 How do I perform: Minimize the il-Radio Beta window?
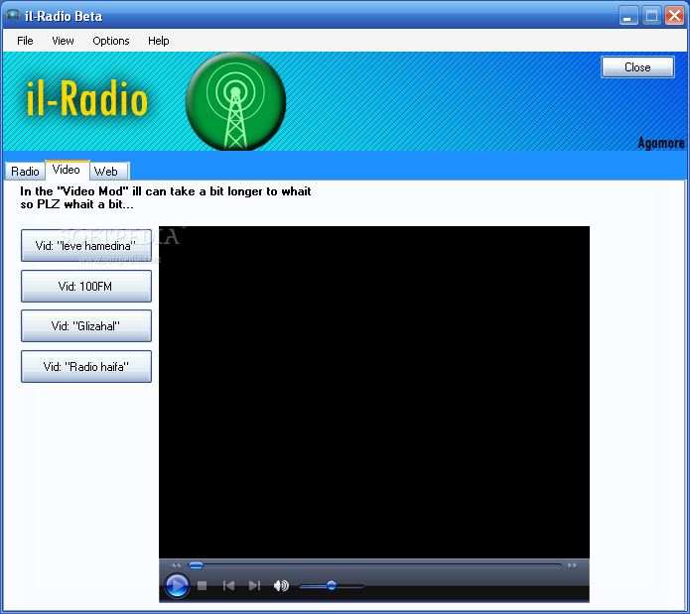click(x=628, y=16)
